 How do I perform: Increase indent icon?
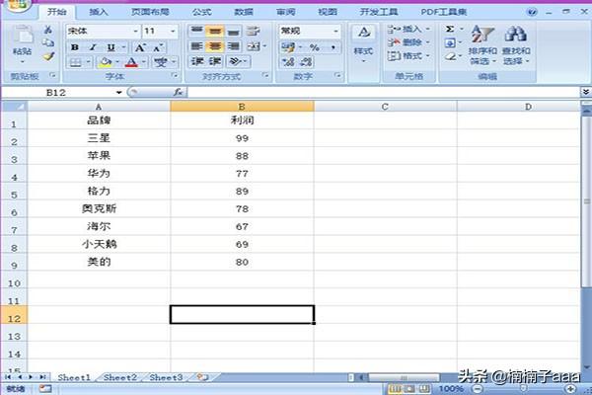215,61
